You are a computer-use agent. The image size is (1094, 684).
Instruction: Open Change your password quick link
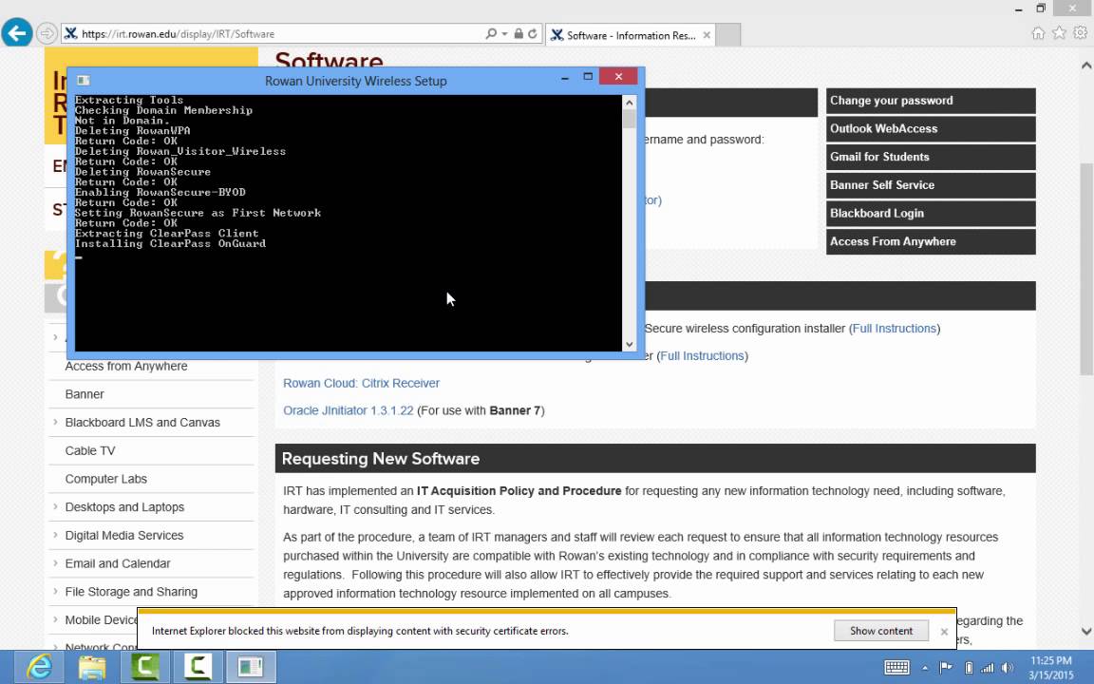click(931, 101)
